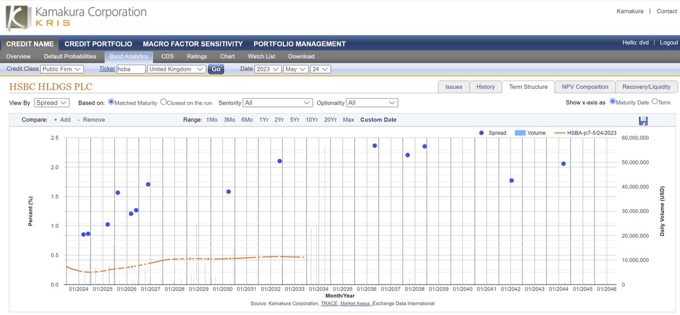Click the Kamakura Corporation KRIS logo
Image resolution: width=680 pixels, height=315 pixels.
(x=75, y=18)
